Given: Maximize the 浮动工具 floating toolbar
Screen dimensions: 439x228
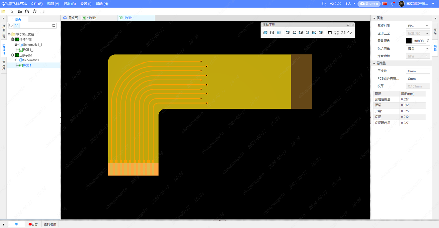Looking at the screenshot, I should pos(348,25).
